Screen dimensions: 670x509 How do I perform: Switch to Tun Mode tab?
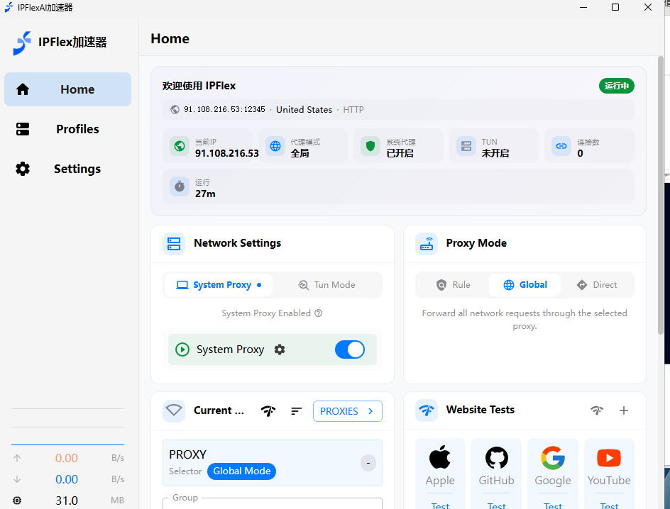[327, 285]
